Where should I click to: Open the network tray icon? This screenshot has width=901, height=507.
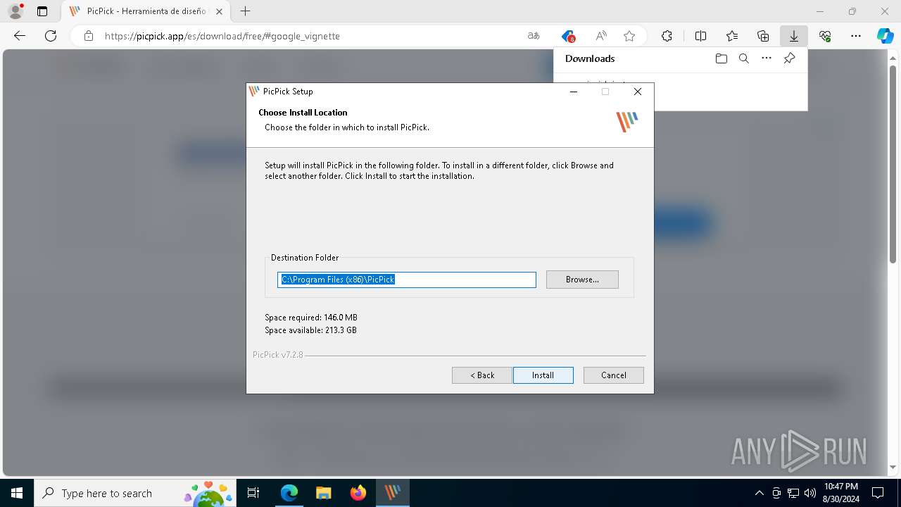point(793,493)
